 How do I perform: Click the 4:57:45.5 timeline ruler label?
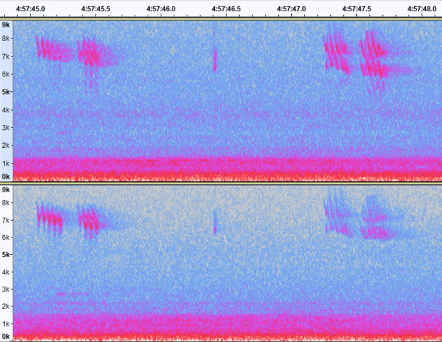coord(96,9)
